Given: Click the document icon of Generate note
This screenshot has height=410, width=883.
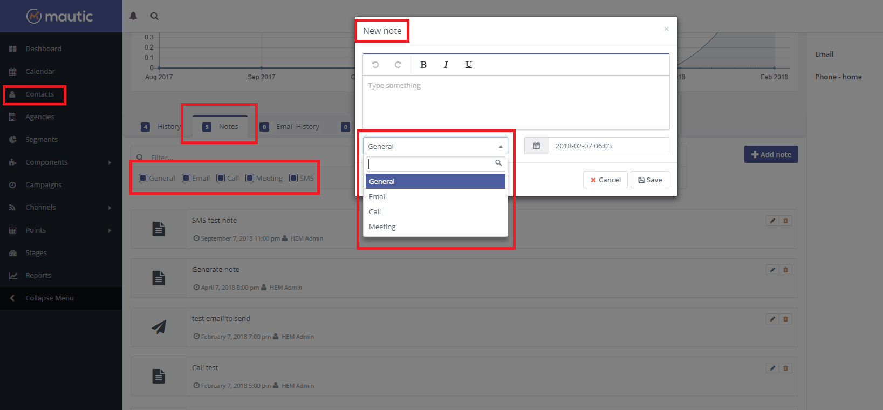Looking at the screenshot, I should pyautogui.click(x=159, y=278).
